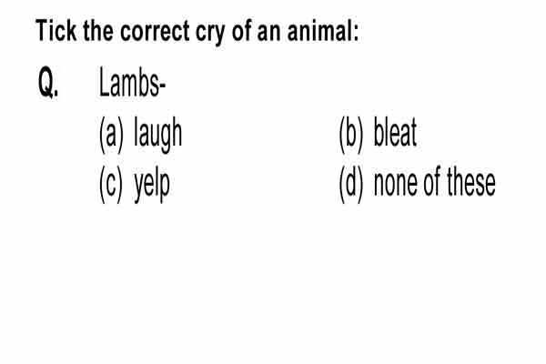Click the word 'correct' in the heading
Viewport: 546px width, 364px height.
[x=155, y=31]
